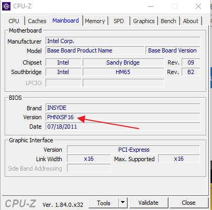Open the Bench tab
Screen dimensions: 212x210
[x=169, y=21]
